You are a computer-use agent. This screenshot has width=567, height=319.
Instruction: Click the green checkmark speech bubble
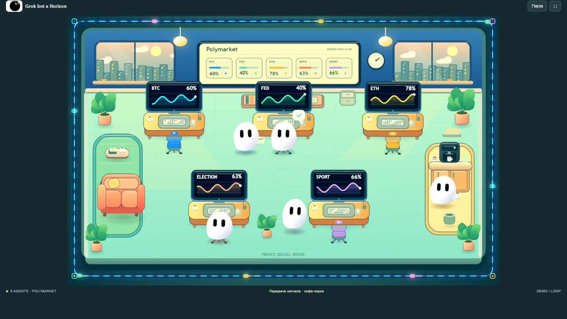click(299, 115)
